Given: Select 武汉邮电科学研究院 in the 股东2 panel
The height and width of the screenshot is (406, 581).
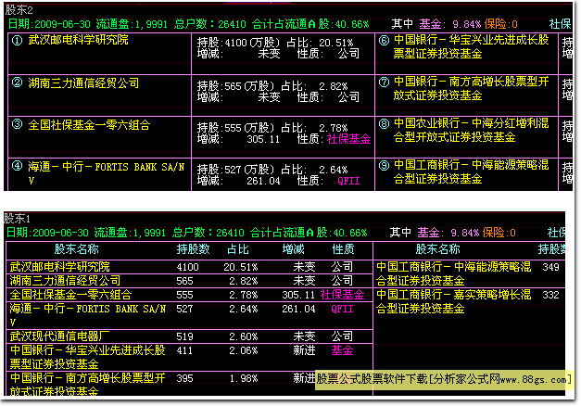Looking at the screenshot, I should tap(78, 40).
